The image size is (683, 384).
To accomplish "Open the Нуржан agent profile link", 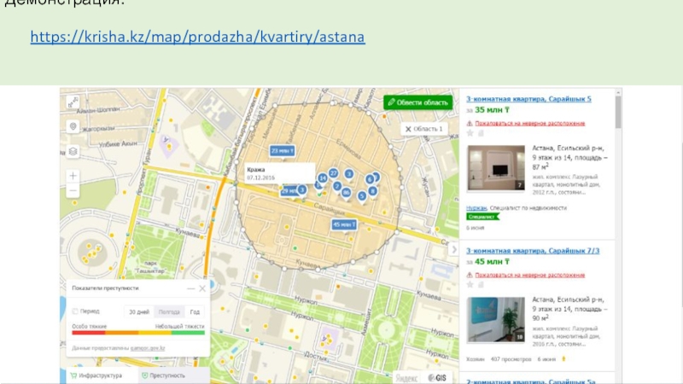I will (x=476, y=208).
